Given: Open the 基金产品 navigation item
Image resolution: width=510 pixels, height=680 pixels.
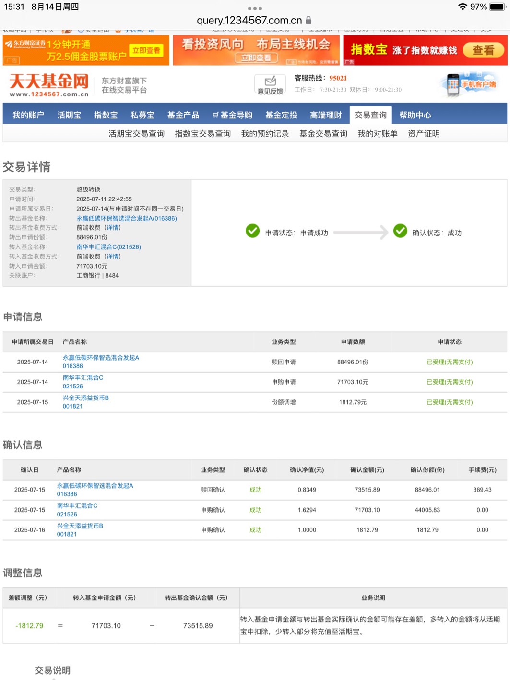Looking at the screenshot, I should (183, 115).
